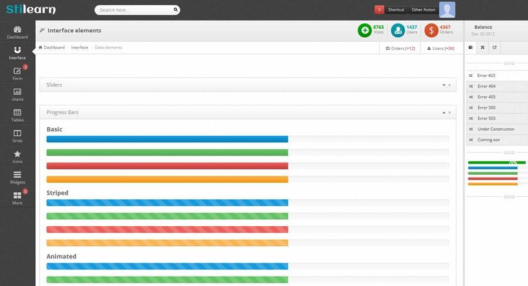Click the animated blue progress bar
Image resolution: width=528 pixels, height=286 pixels.
click(167, 266)
